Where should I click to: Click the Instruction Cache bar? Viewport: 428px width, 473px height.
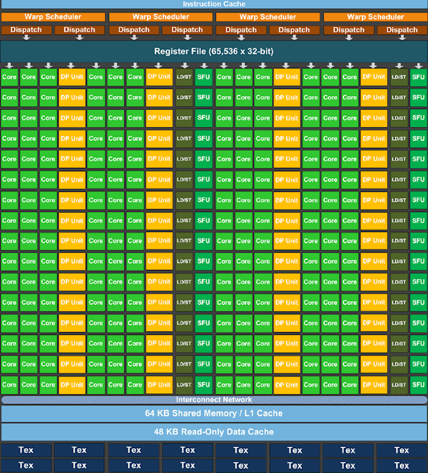tap(214, 4)
